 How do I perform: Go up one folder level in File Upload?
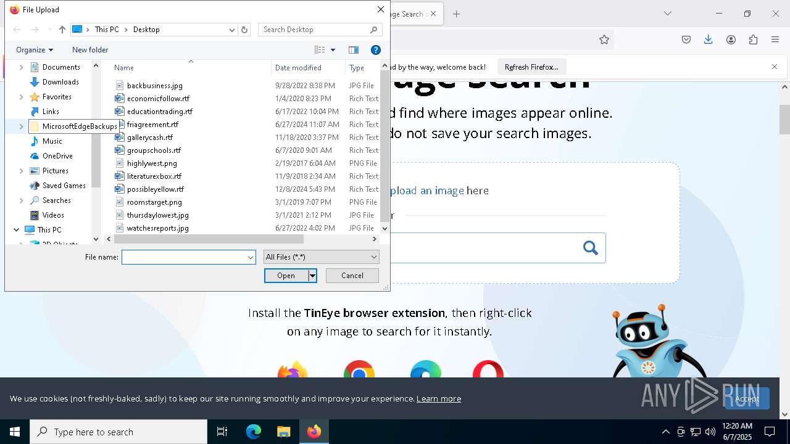(x=62, y=30)
